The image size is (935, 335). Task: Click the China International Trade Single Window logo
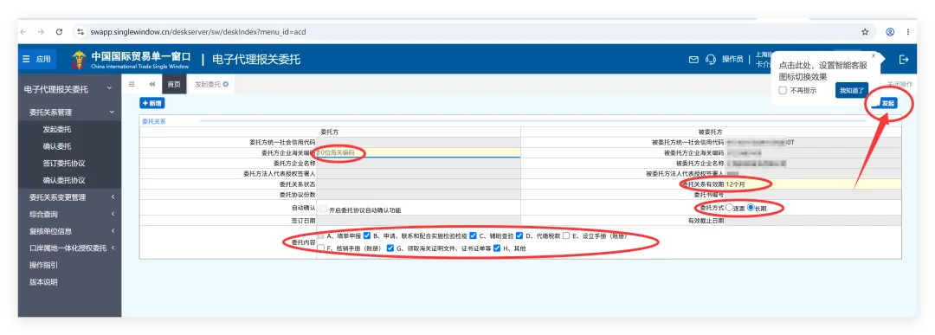(x=132, y=60)
